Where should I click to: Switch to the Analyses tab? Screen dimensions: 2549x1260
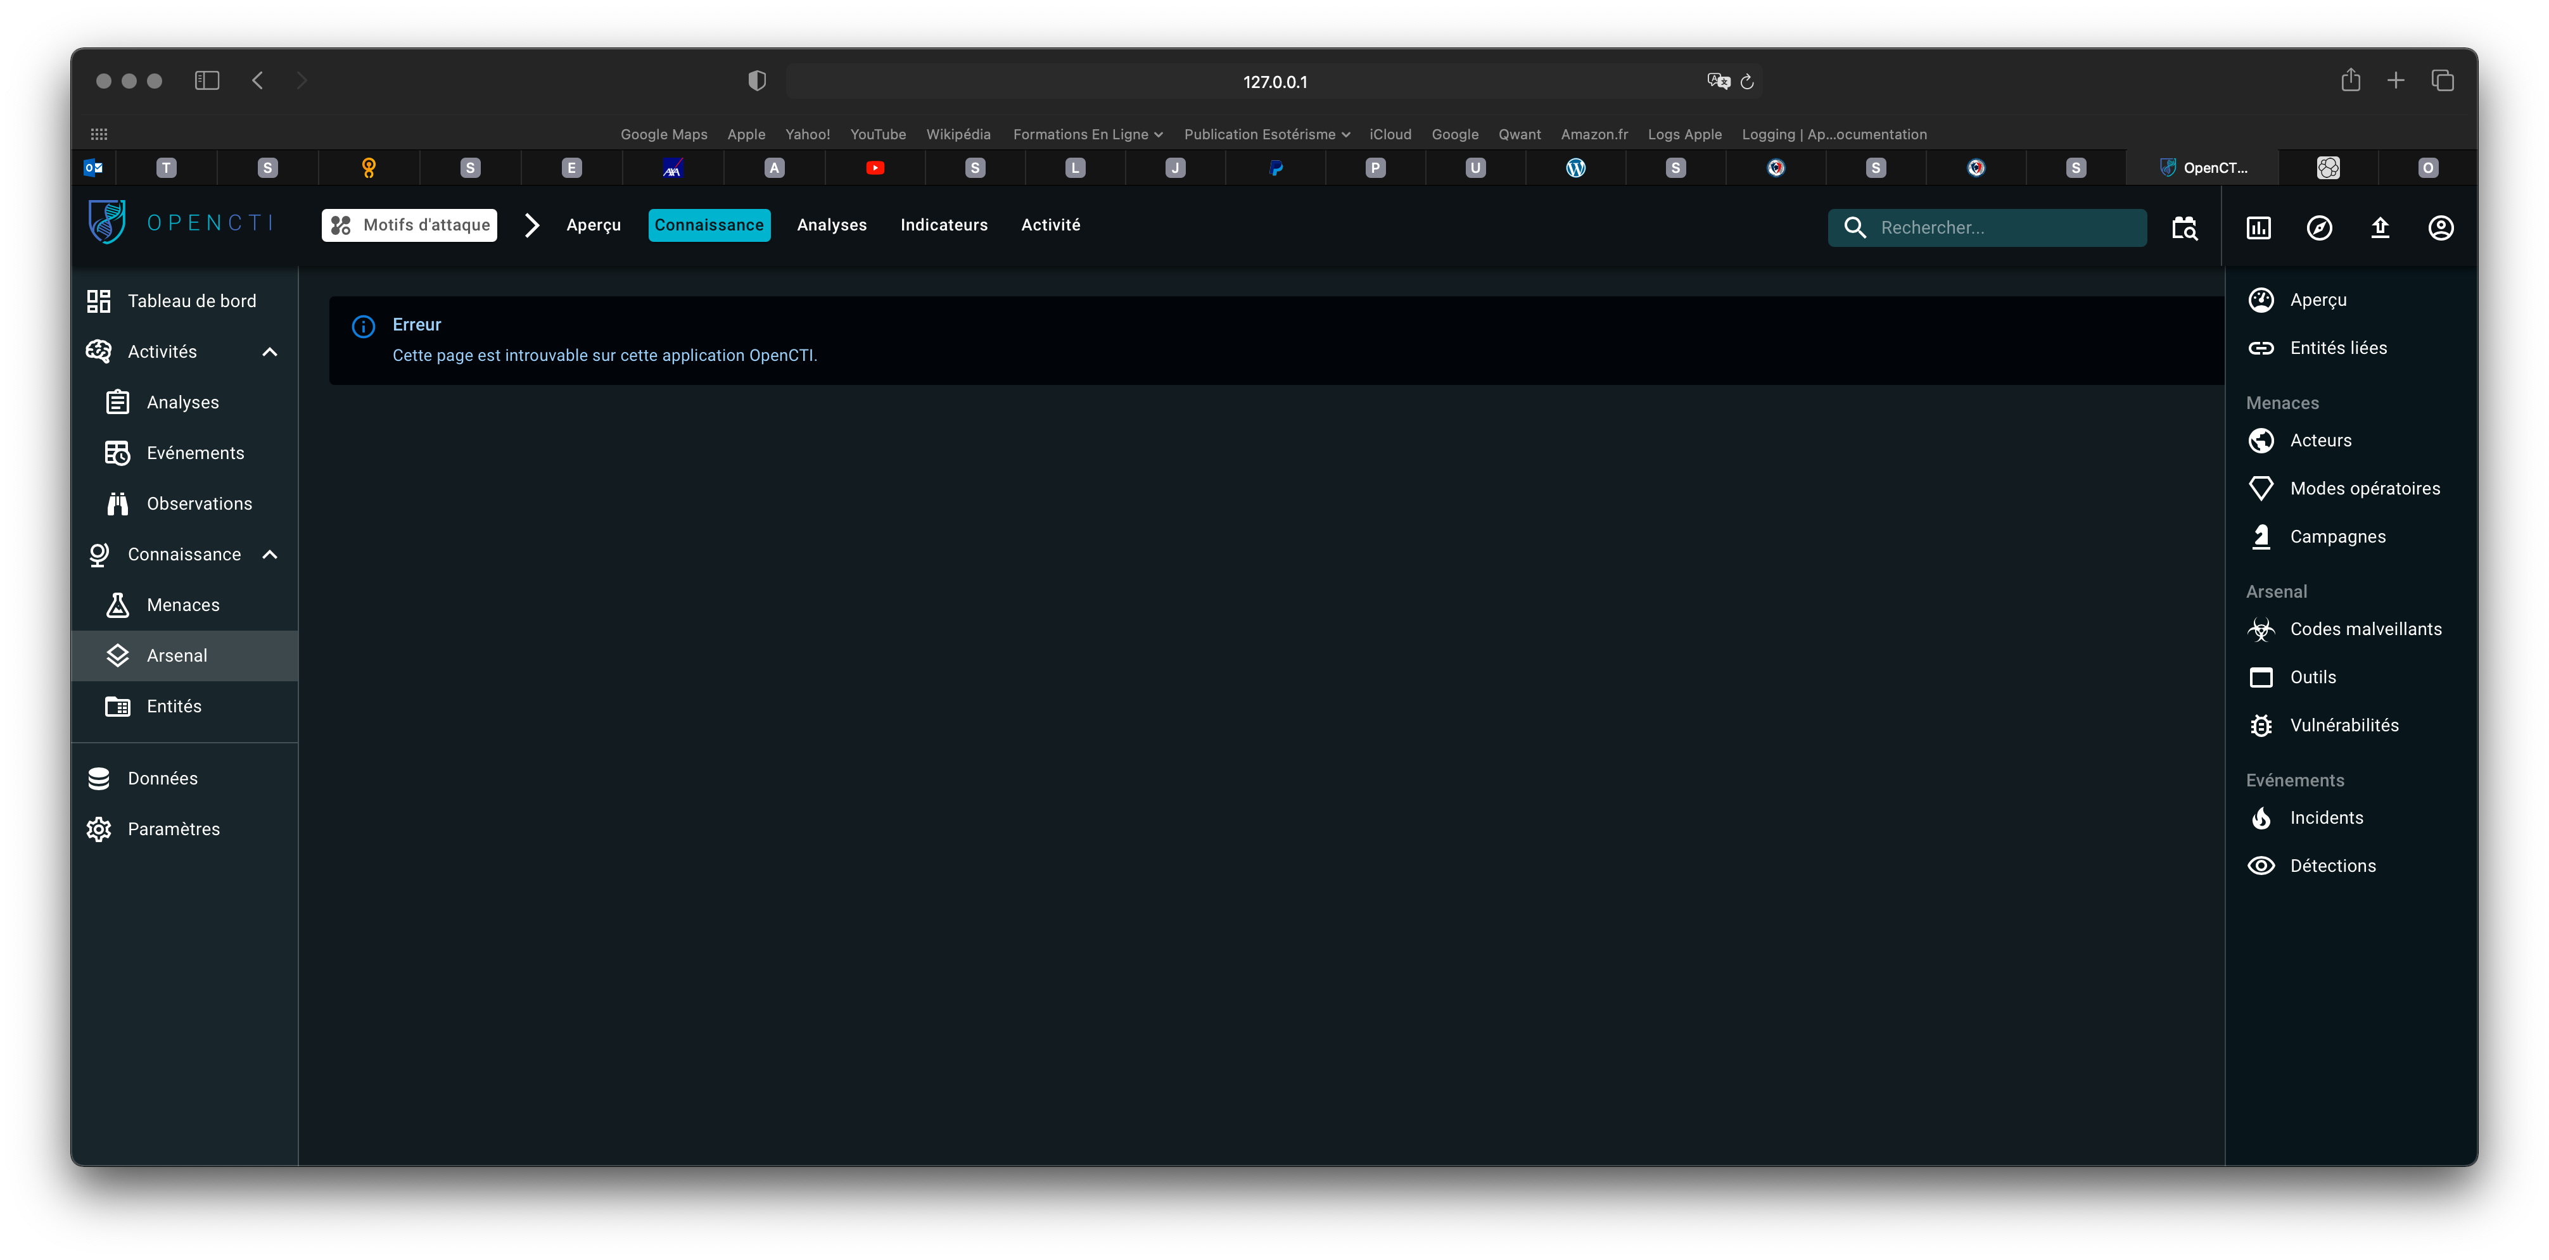(x=831, y=225)
